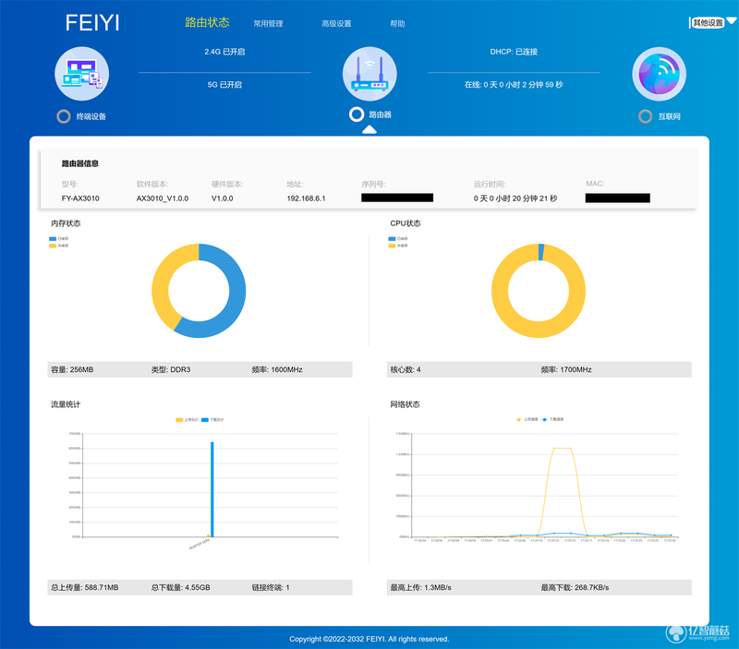Image resolution: width=739 pixels, height=649 pixels.
Task: Toggle blue 已使用 legend in memory chart
Action: coord(58,239)
